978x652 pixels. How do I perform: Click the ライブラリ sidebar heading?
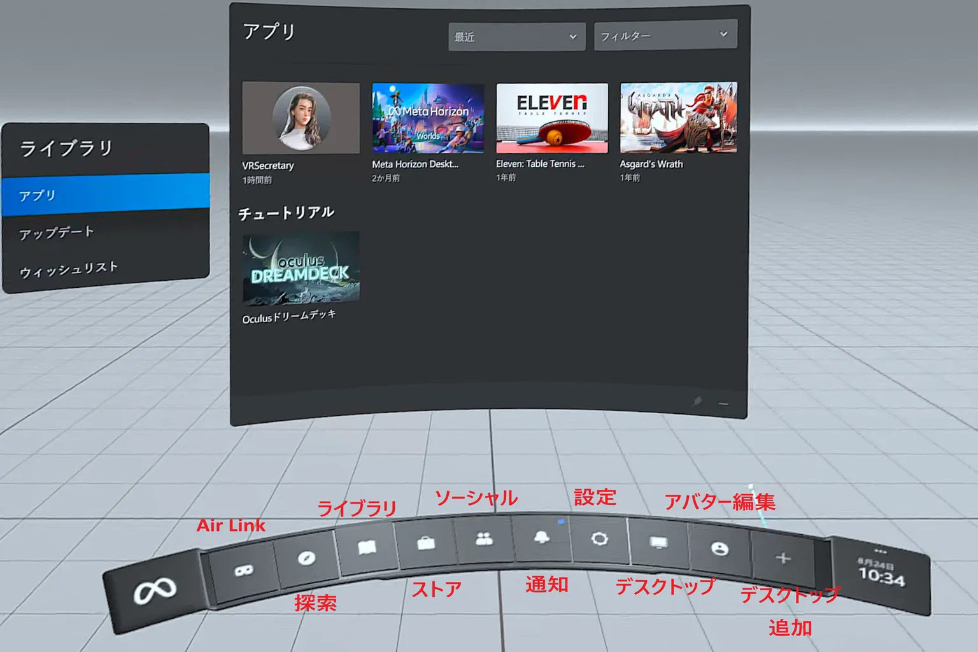click(x=66, y=148)
